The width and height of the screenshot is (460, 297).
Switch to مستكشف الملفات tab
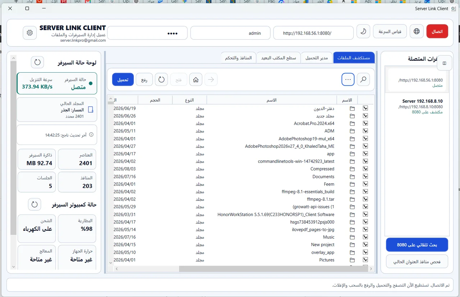pyautogui.click(x=354, y=58)
